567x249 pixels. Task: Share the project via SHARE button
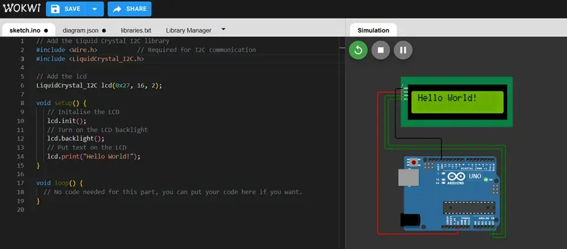point(130,9)
